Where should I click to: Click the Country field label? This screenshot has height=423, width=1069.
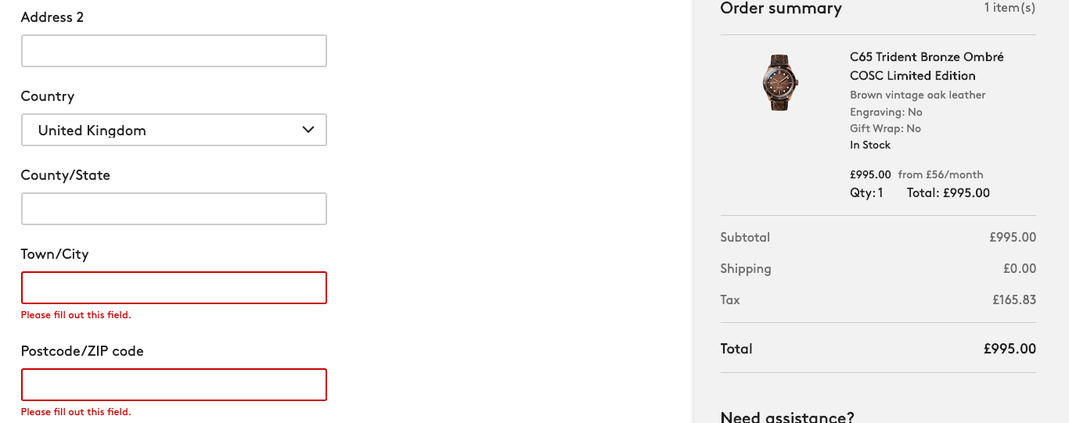click(48, 96)
